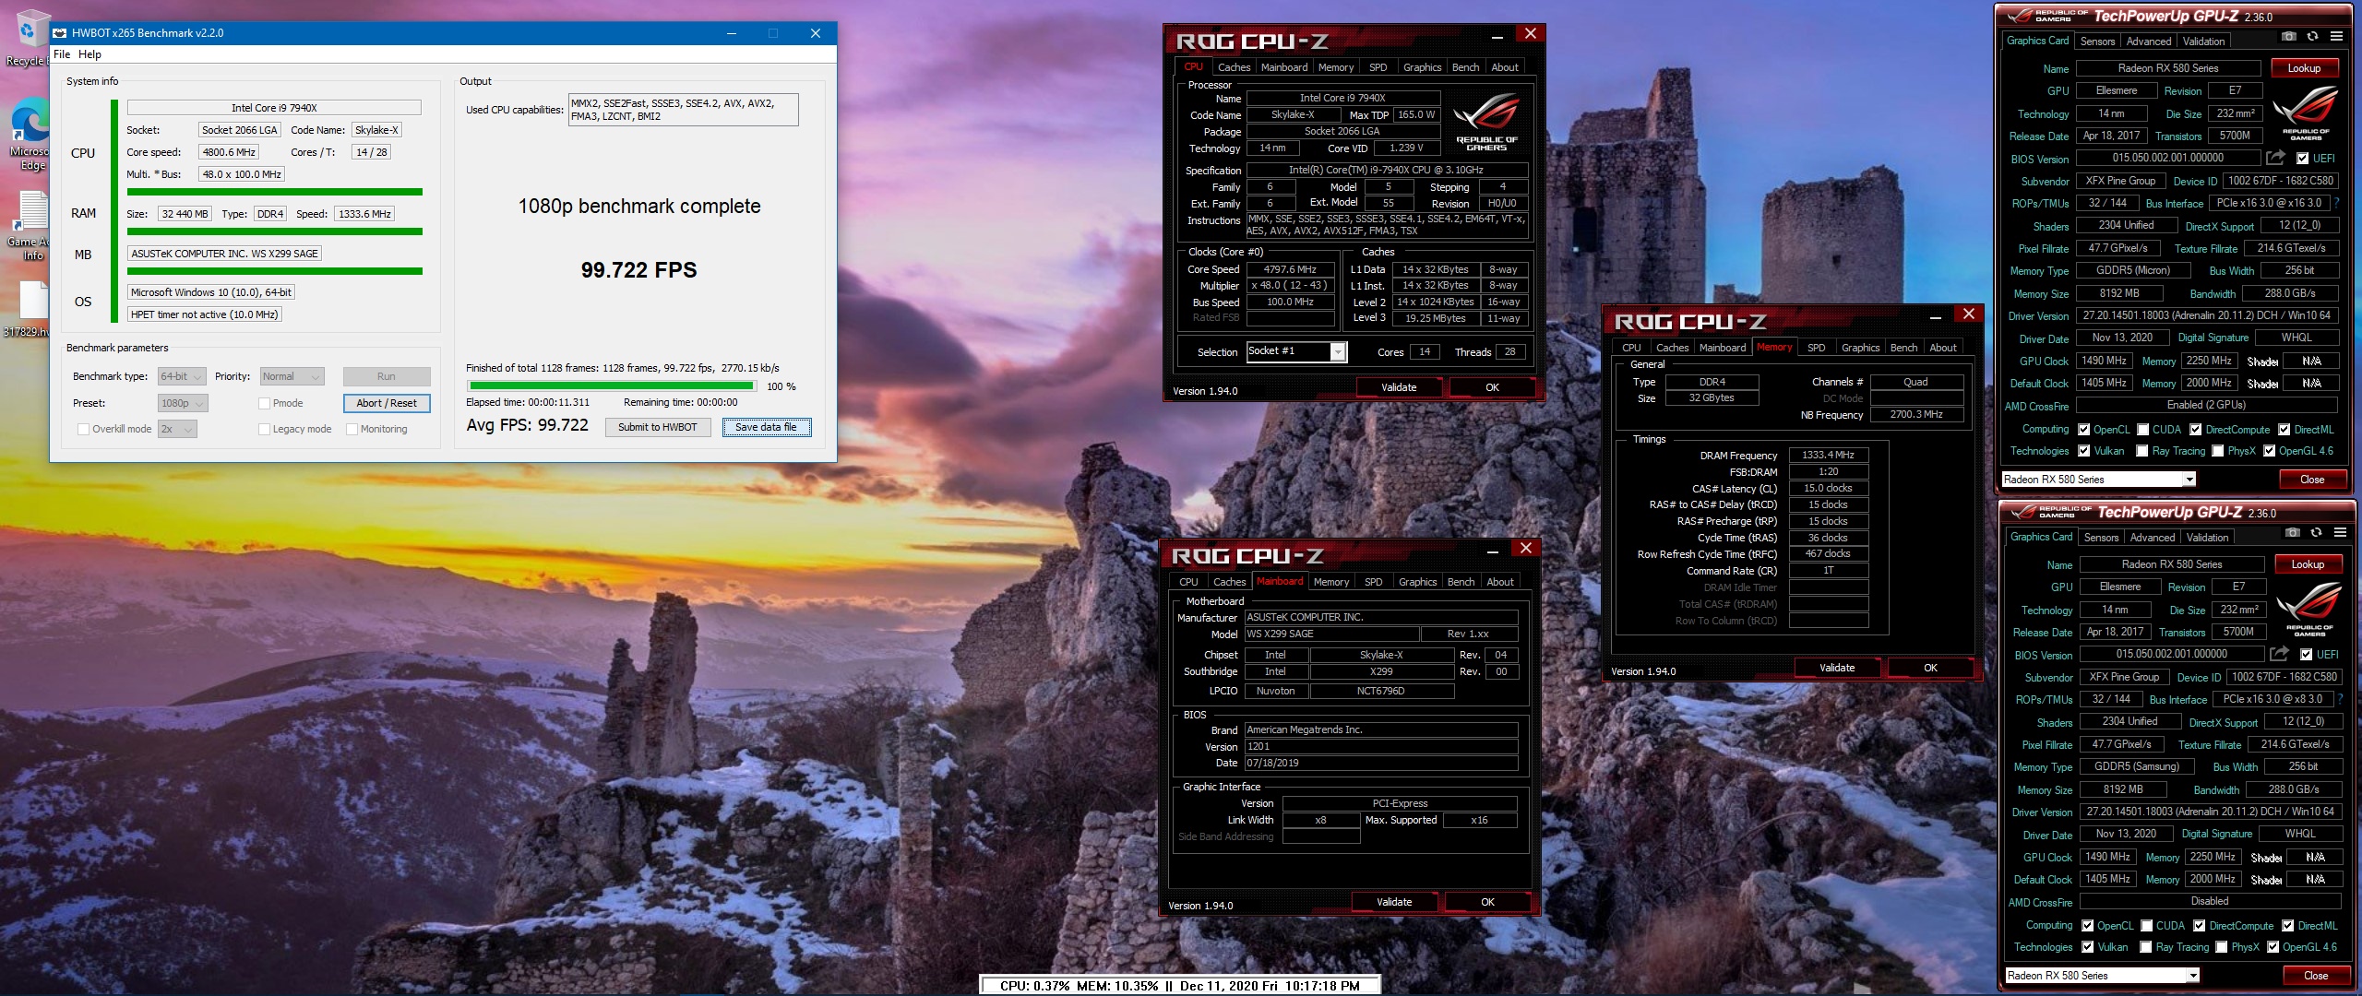
Task: Enable the Overkill mode checkbox
Action: tap(84, 429)
